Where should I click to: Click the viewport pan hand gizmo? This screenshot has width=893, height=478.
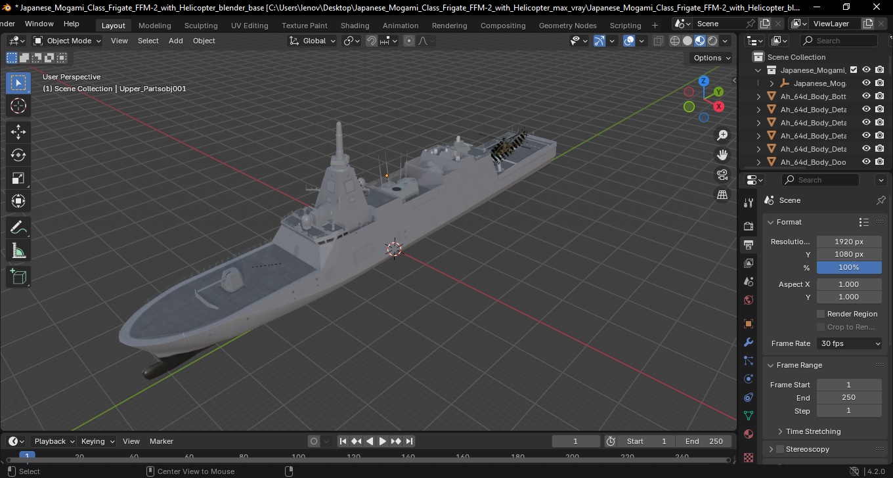pyautogui.click(x=722, y=155)
